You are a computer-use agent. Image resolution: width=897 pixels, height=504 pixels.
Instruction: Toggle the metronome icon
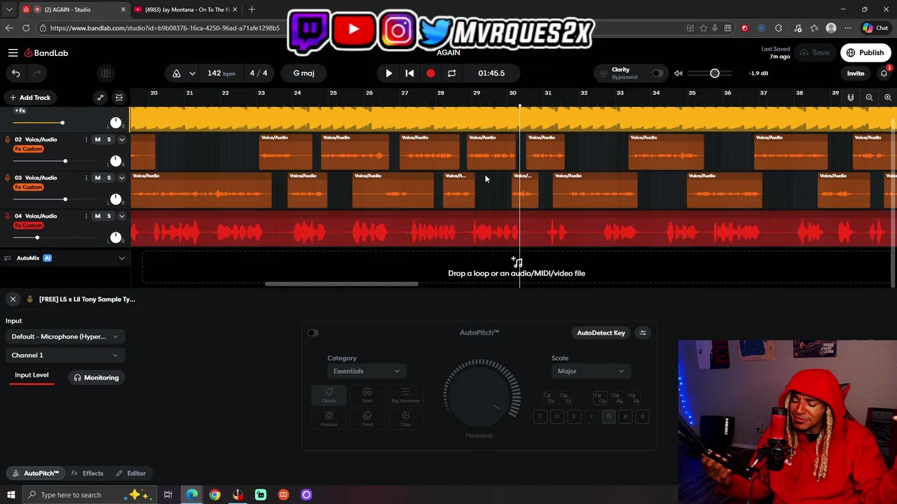pyautogui.click(x=177, y=73)
